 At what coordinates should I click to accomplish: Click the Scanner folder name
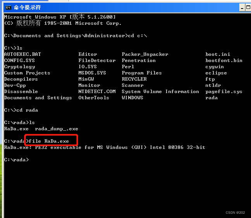132,85
